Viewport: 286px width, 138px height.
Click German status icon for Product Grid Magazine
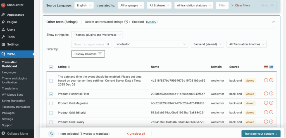[266, 103]
